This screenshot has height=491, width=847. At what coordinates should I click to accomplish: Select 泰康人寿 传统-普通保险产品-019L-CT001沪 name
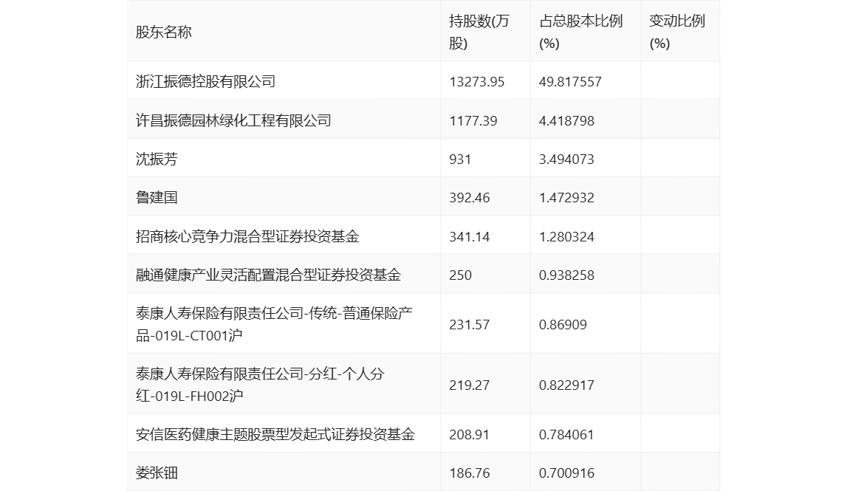pyautogui.click(x=275, y=324)
